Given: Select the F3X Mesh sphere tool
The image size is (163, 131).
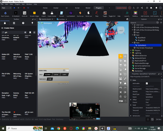Looking at the screenshot, I should (125, 74).
